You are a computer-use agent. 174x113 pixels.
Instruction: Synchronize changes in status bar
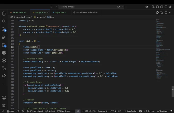tap(18, 111)
